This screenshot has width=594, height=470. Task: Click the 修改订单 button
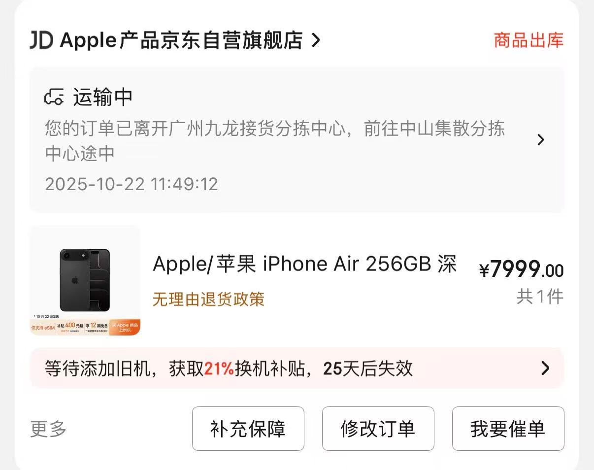tap(378, 429)
